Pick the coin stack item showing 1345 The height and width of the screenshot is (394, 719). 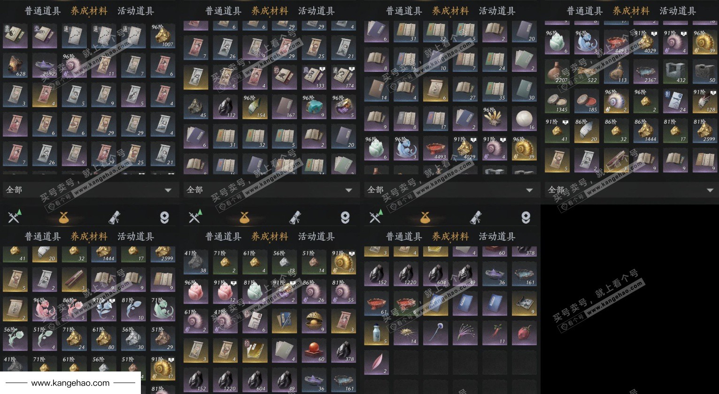[557, 101]
